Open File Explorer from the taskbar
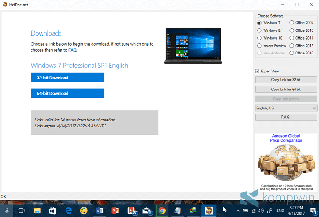This screenshot has width=319, height=217. point(37,211)
